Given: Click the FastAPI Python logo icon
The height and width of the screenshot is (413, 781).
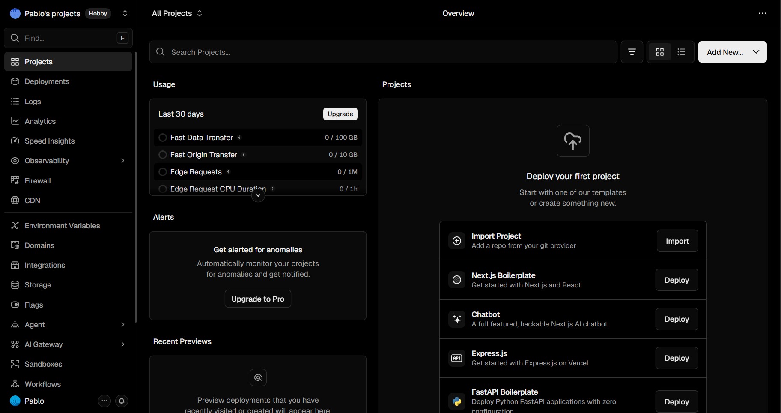Looking at the screenshot, I should 457,401.
